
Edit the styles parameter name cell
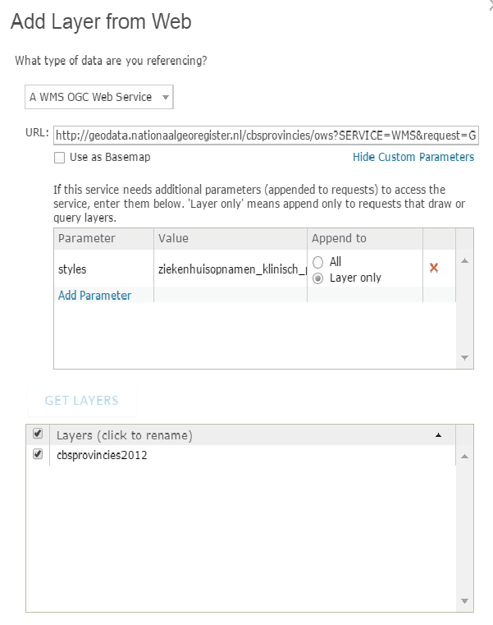[x=103, y=269]
